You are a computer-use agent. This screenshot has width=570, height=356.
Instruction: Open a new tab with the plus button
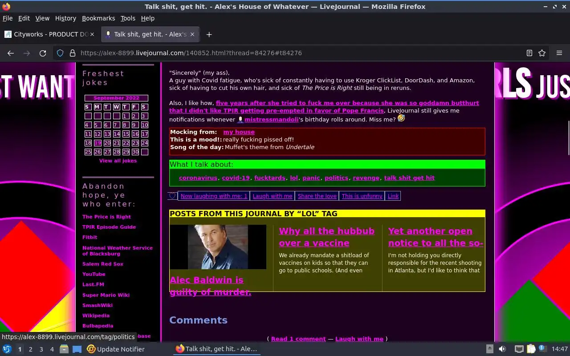[209, 34]
